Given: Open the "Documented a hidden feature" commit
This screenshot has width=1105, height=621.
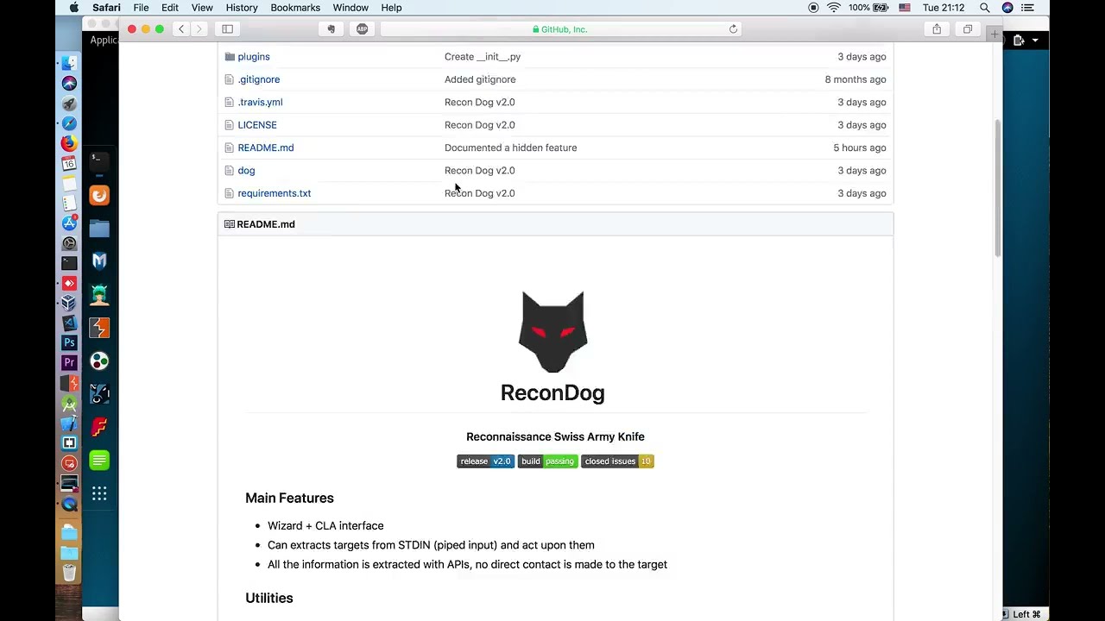Looking at the screenshot, I should [x=511, y=147].
